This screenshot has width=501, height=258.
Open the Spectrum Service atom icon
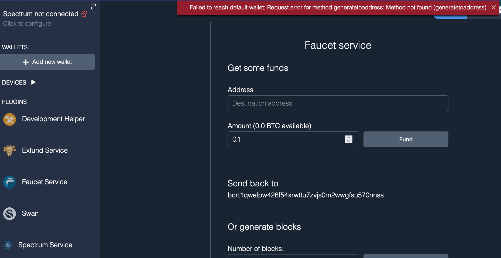(8, 245)
